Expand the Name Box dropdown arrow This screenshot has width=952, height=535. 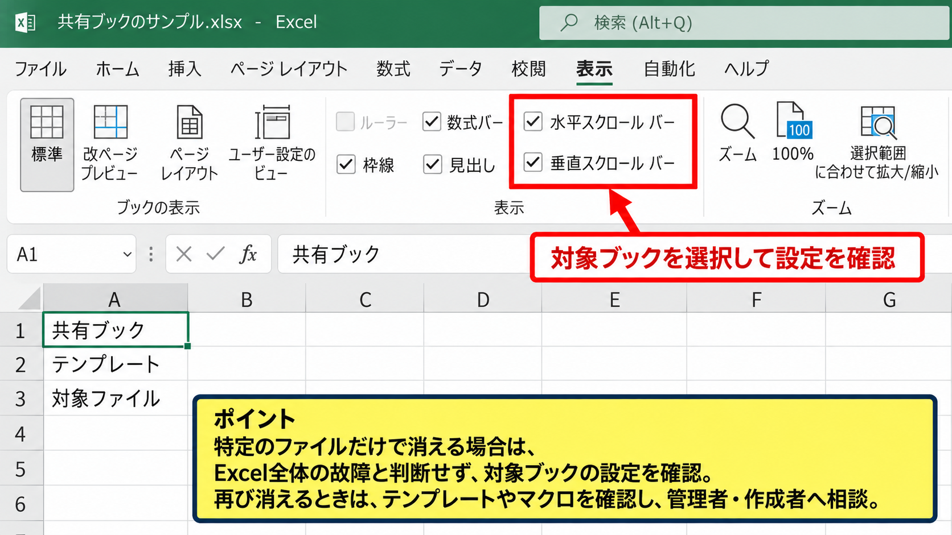pyautogui.click(x=127, y=254)
